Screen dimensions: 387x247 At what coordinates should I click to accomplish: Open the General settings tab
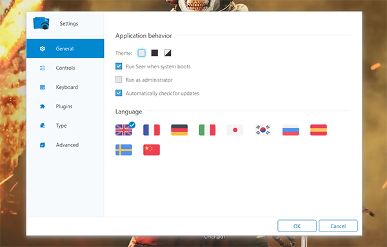[x=65, y=48]
